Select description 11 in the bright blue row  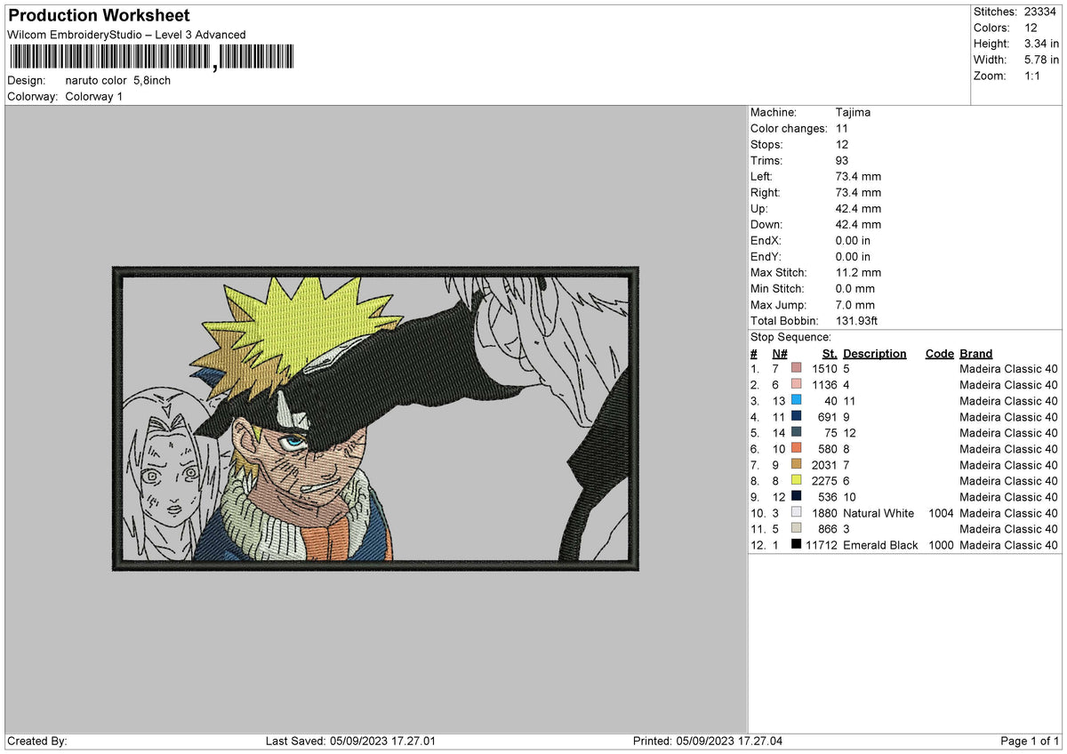point(849,401)
